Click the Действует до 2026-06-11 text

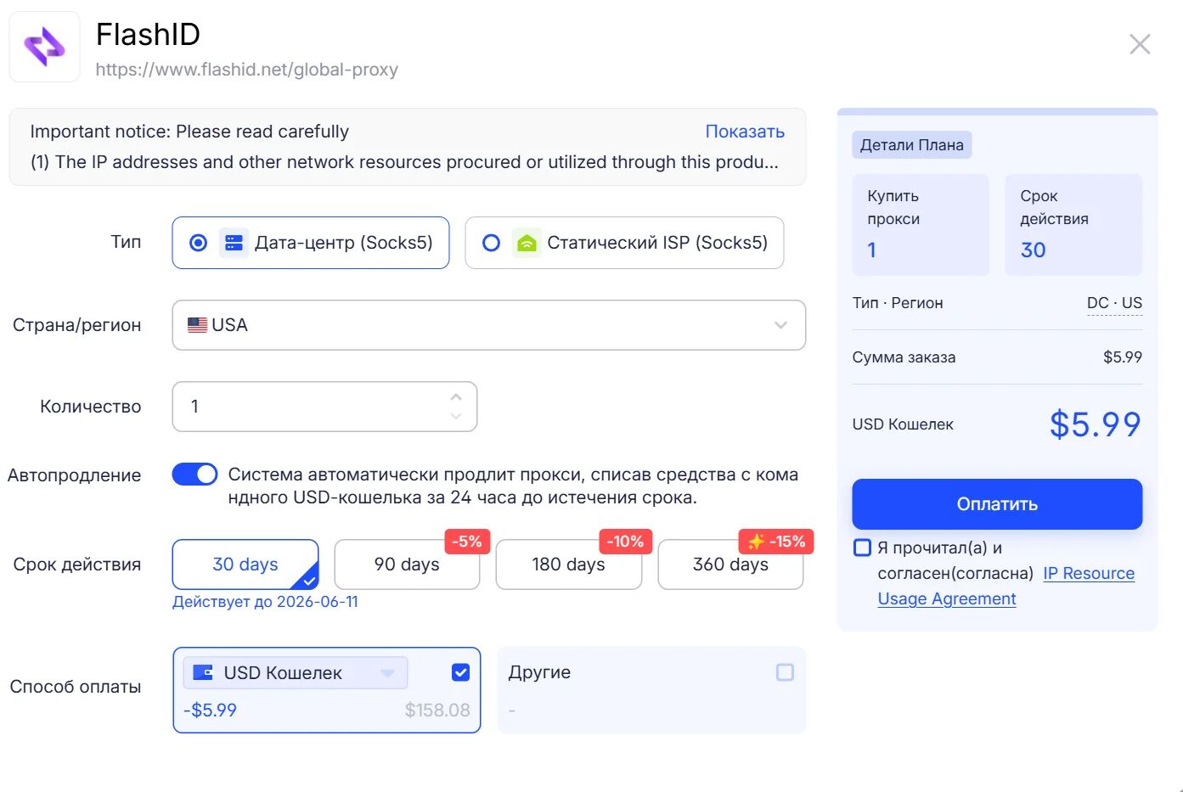click(265, 602)
